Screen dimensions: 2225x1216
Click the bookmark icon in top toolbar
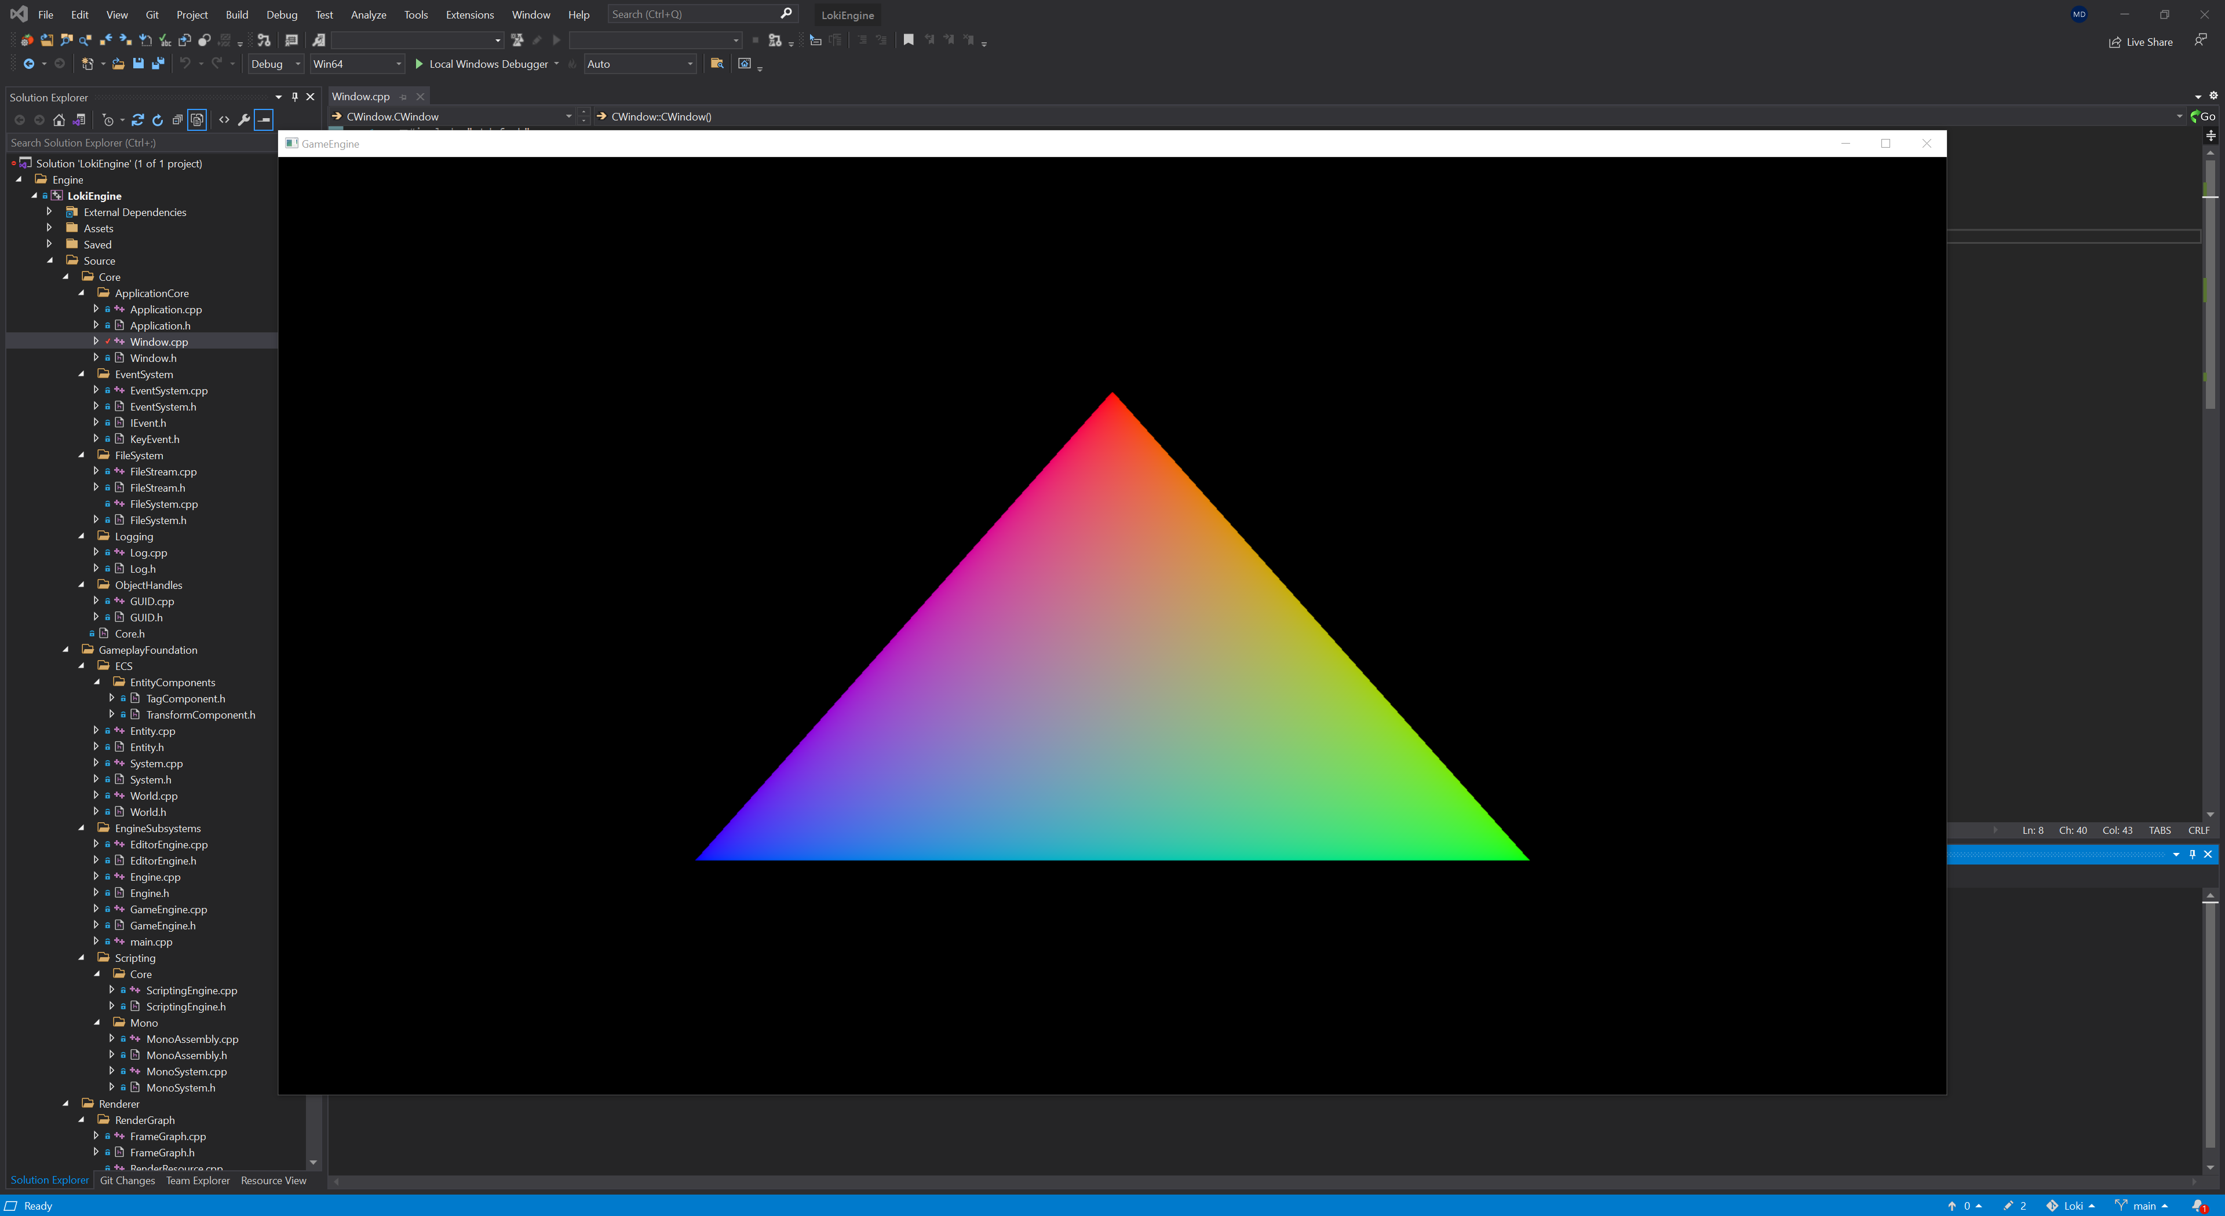pos(909,40)
